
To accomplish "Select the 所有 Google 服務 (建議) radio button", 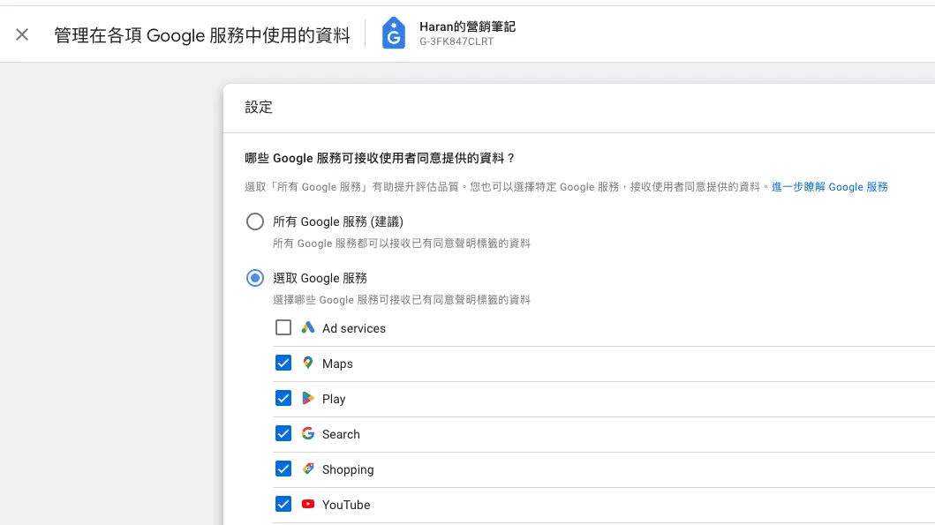I will pyautogui.click(x=254, y=221).
